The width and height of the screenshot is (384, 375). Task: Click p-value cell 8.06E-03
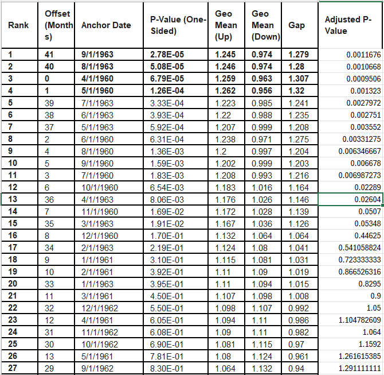175,199
